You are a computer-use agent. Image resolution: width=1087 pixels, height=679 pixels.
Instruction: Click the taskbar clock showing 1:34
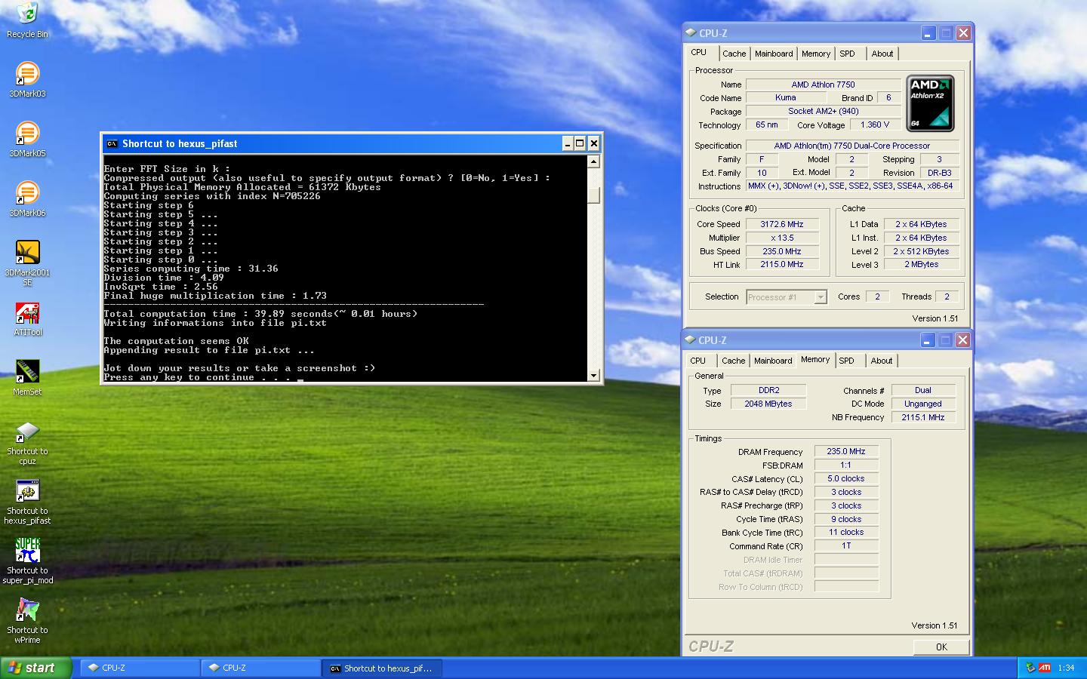(1066, 668)
